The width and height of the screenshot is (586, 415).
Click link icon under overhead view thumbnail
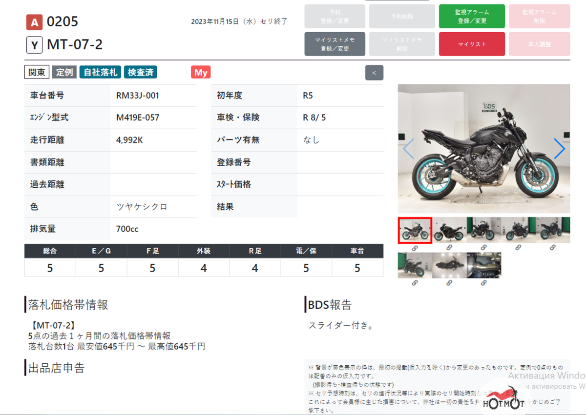pos(449,283)
